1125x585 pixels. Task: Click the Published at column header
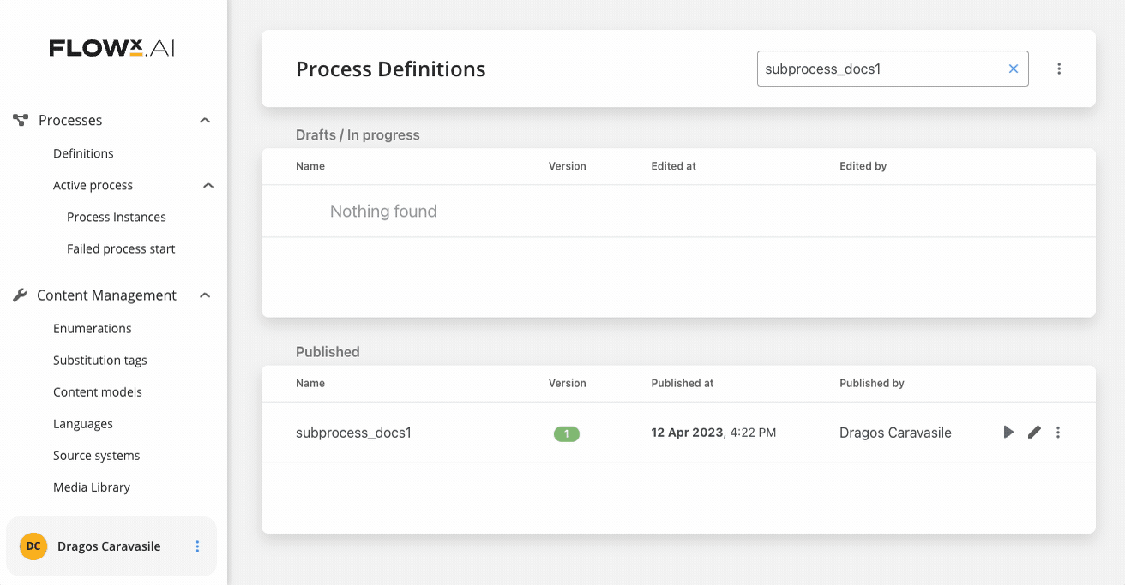pos(683,383)
